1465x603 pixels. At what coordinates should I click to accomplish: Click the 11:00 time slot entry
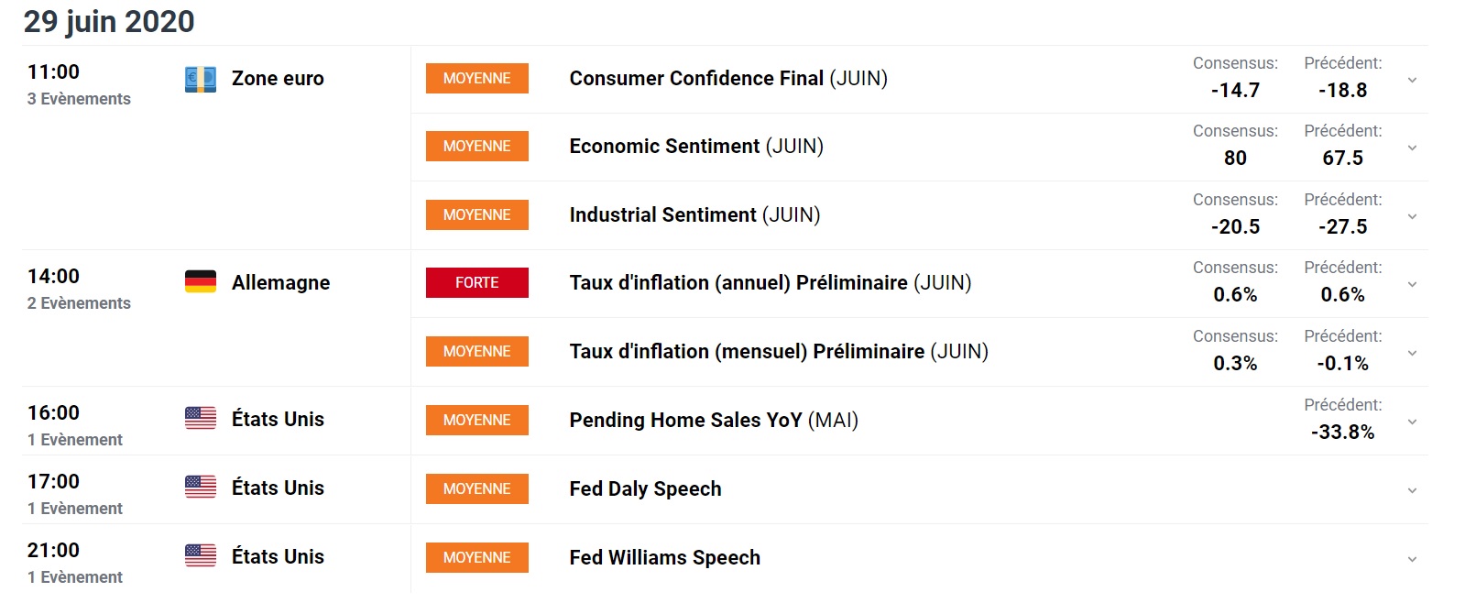(x=53, y=72)
